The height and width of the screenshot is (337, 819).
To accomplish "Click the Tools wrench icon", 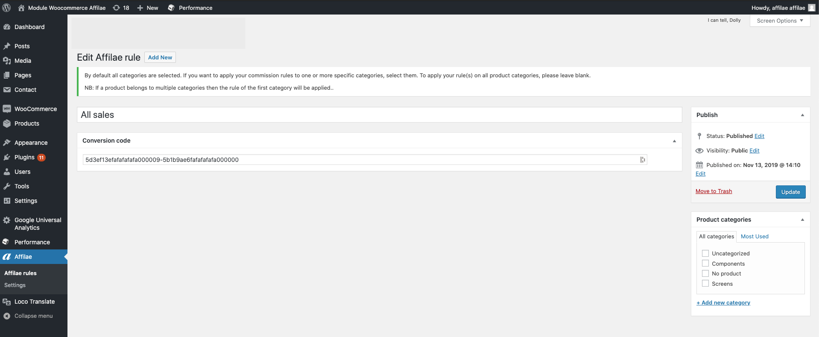I will (x=7, y=186).
